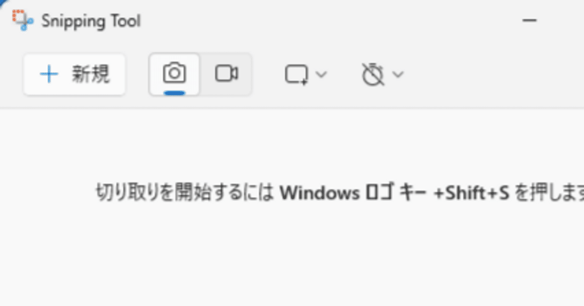
Task: Select the camera Snip mode
Action: tap(174, 74)
